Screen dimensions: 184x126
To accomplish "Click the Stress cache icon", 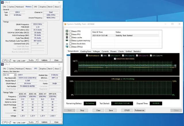I will [67, 37].
